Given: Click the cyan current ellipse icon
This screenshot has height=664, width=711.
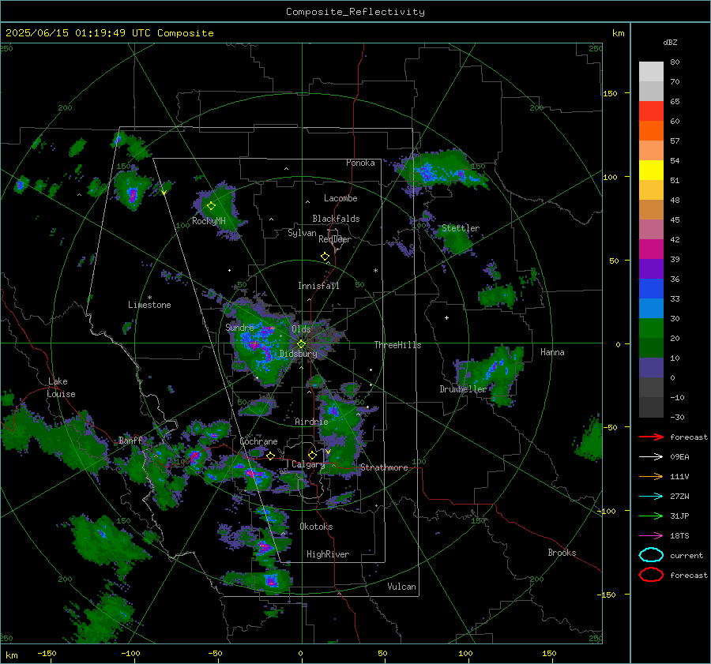Looking at the screenshot, I should coord(651,555).
